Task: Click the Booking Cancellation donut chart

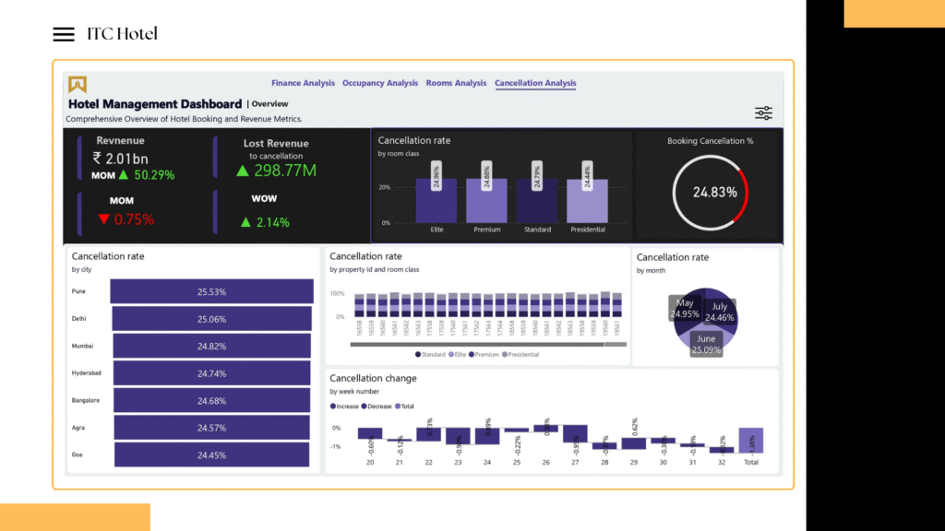Action: tap(709, 192)
